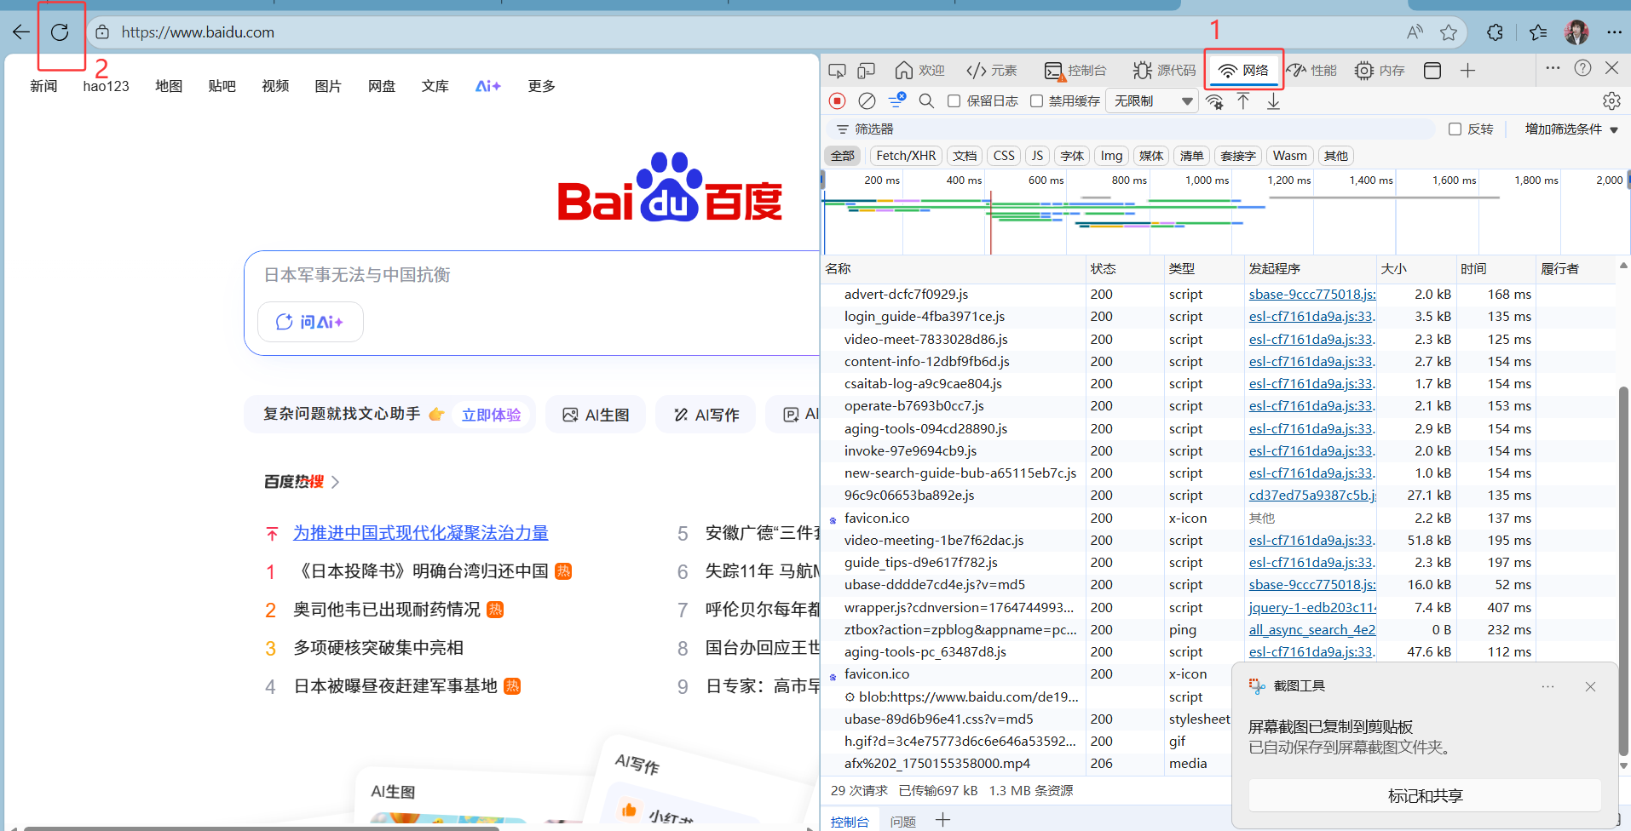This screenshot has height=831, width=1631.
Task: Open the 新闻 link on Baidu
Action: [43, 86]
